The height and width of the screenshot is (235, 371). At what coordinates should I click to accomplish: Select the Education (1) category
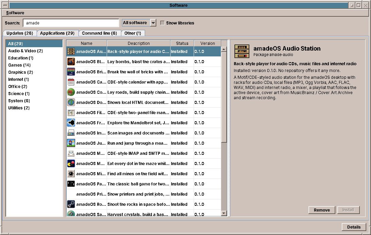click(34, 58)
